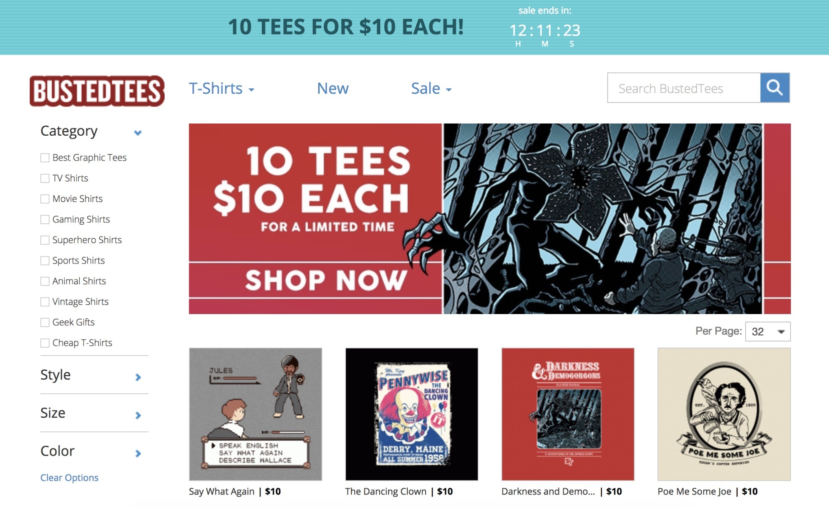Check the Gaming Shirts checkbox
The height and width of the screenshot is (507, 829).
tap(45, 219)
